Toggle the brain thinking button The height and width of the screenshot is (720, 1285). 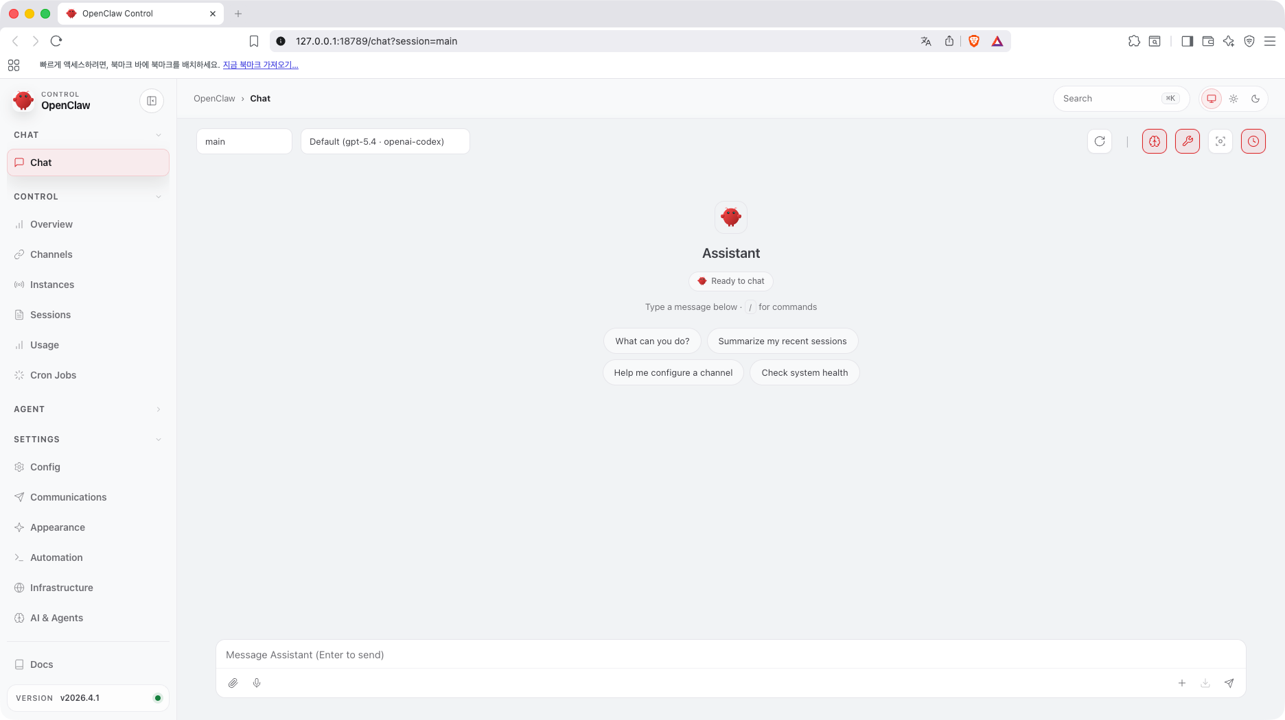click(1155, 141)
